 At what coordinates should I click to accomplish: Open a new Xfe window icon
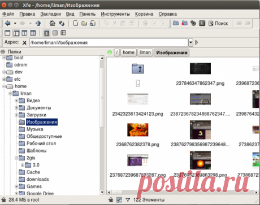(x=176, y=23)
